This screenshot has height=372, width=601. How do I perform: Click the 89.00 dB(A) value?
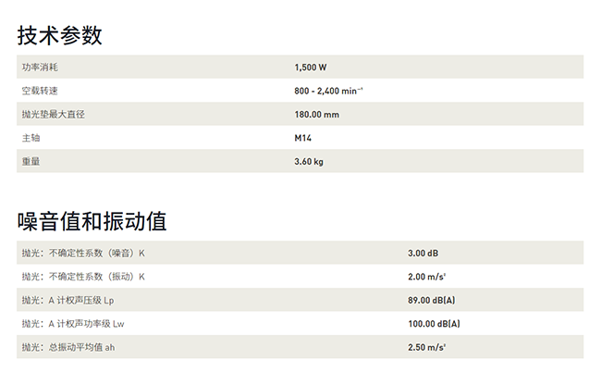pyautogui.click(x=432, y=300)
